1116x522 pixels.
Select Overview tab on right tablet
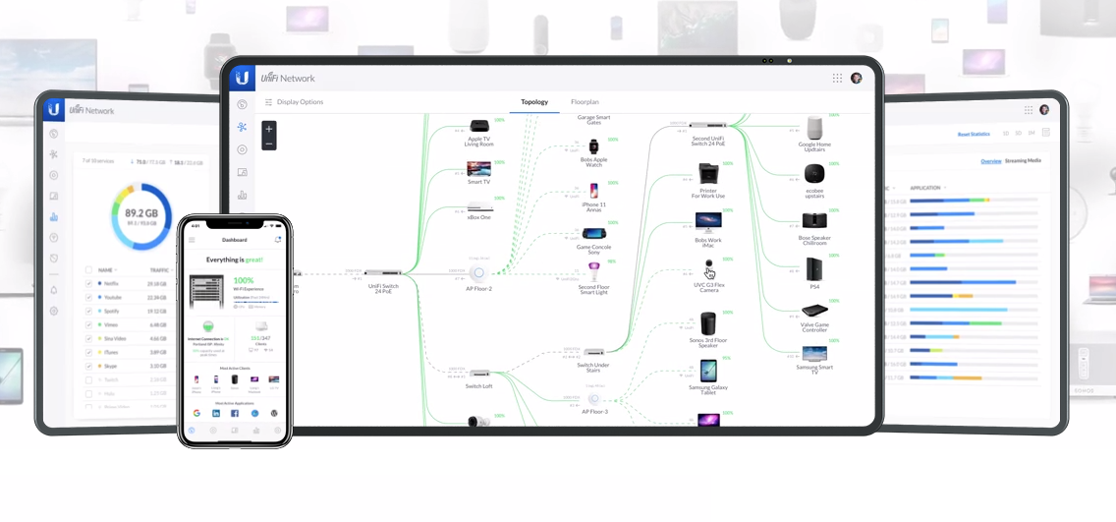pyautogui.click(x=990, y=161)
